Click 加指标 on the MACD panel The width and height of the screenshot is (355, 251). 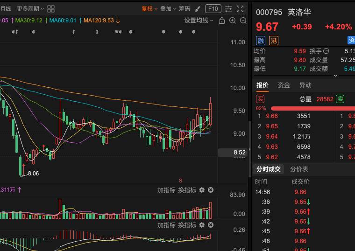pos(166,225)
